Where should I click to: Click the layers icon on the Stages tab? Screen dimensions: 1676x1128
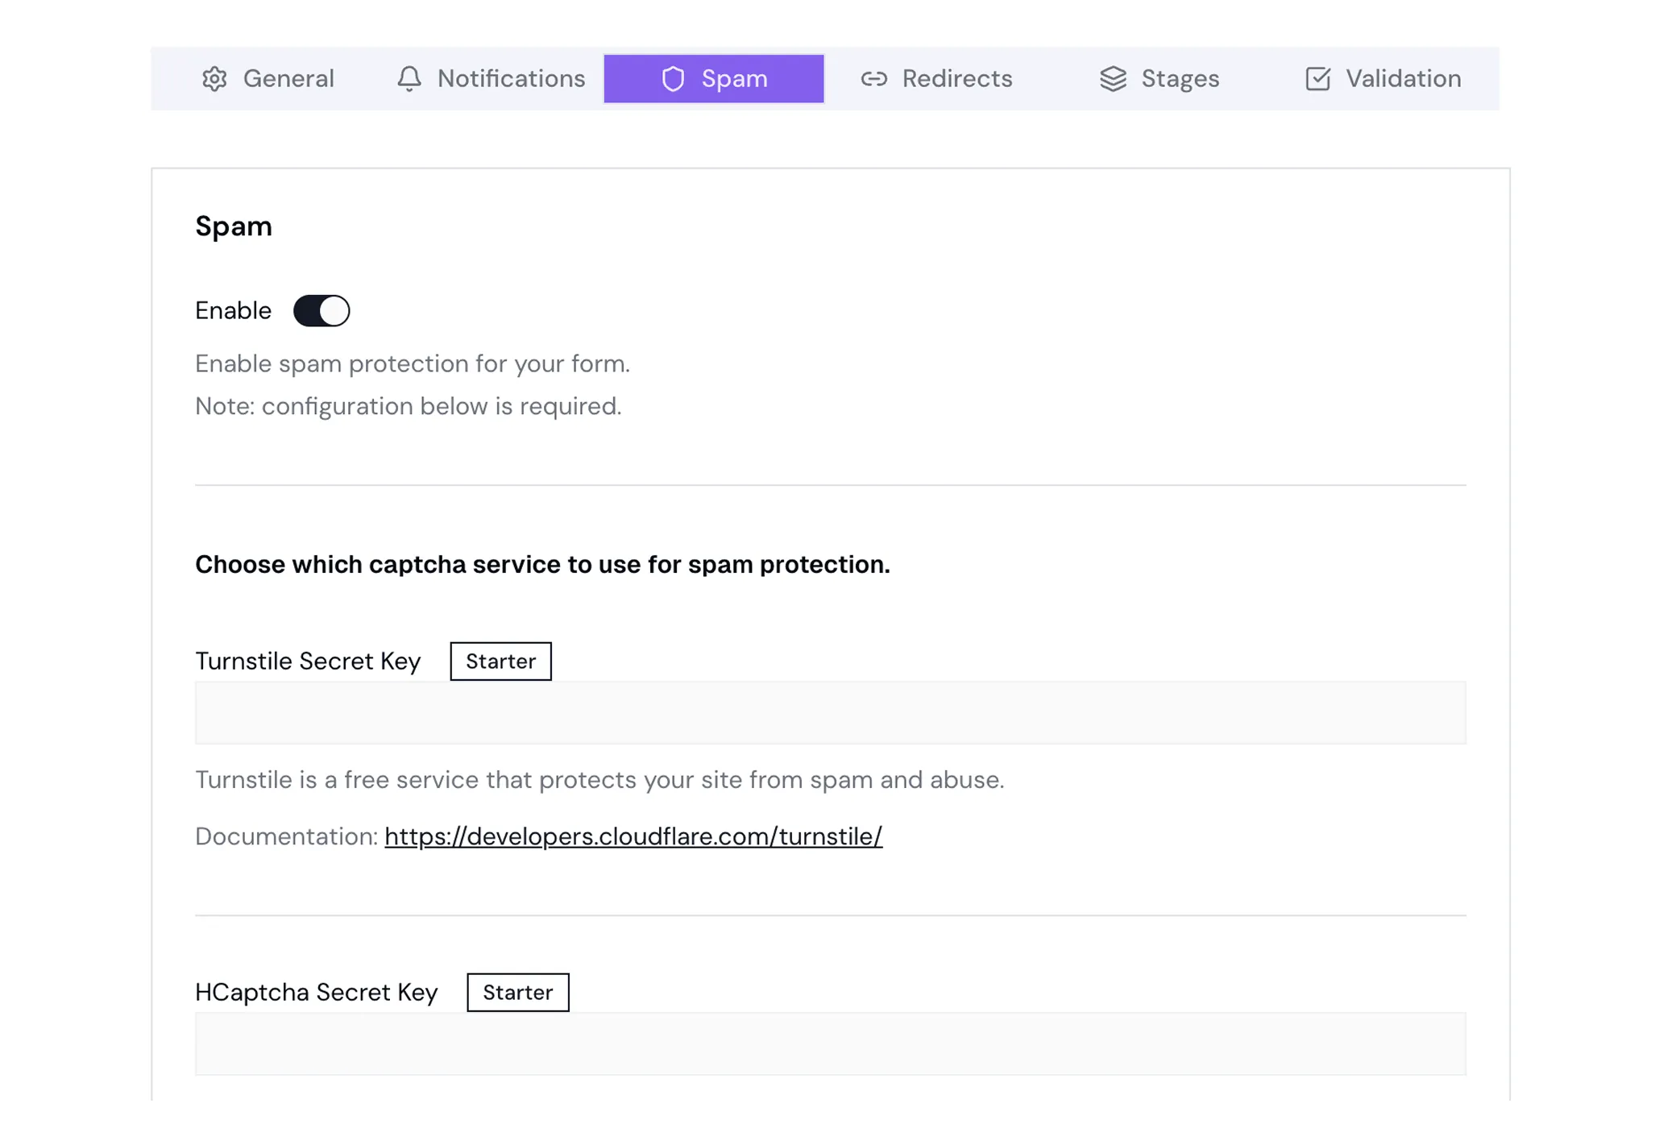1112,78
